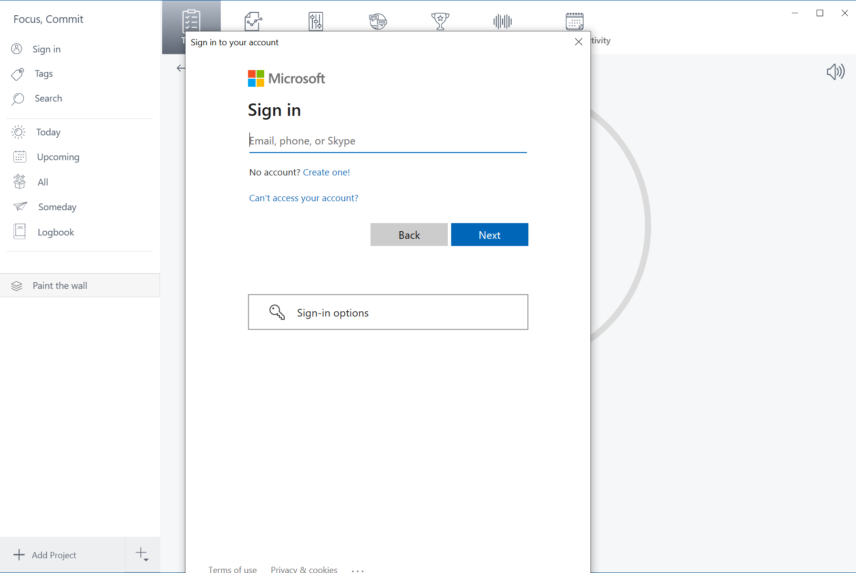Click the mixer sliders icon in toolbar
The height and width of the screenshot is (573, 856).
(x=316, y=21)
